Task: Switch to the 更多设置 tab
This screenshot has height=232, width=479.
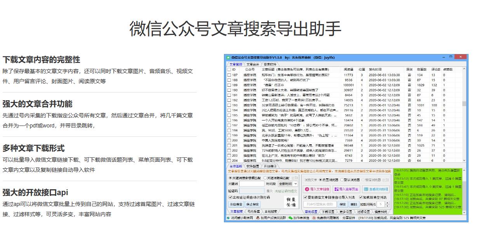Action: [345, 212]
